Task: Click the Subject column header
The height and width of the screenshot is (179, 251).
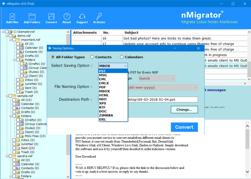Action: click(185, 32)
